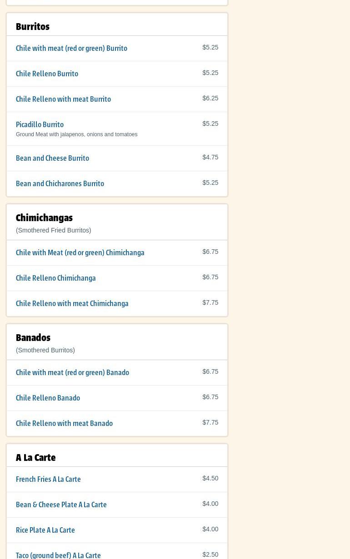This screenshot has height=559, width=350.
Task: Select Bean & Cheese Plate A La Carte
Action: click(61, 505)
